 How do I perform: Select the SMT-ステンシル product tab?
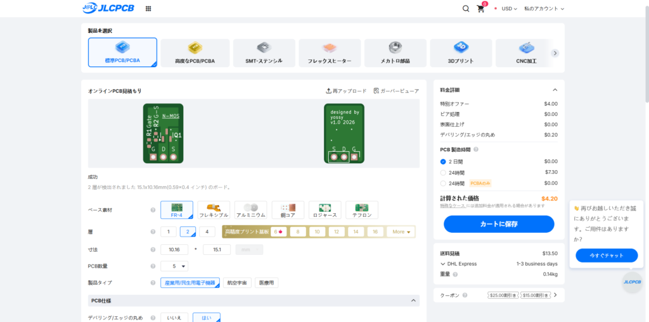(x=264, y=53)
